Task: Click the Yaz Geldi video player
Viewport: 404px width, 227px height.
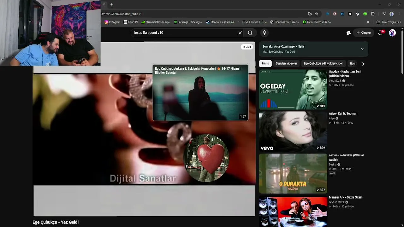Action: click(144, 129)
